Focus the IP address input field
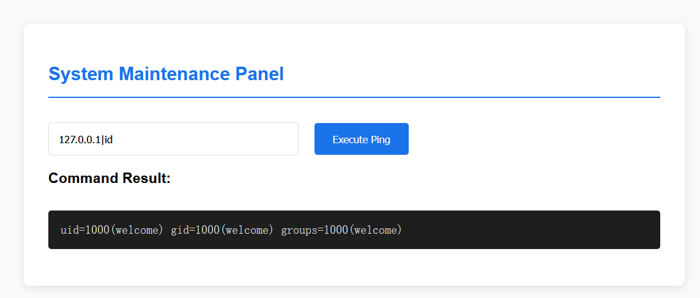The height and width of the screenshot is (298, 700). pos(173,139)
